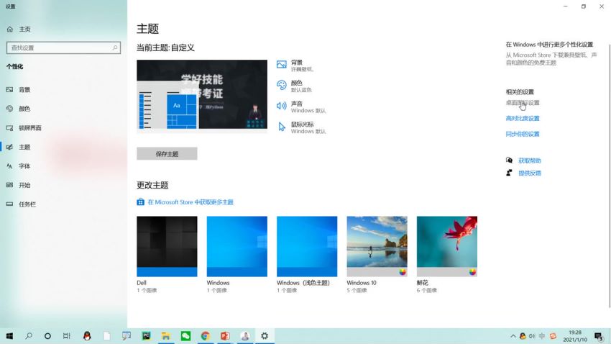Apply the Dell theme
This screenshot has width=611, height=344.
[167, 247]
